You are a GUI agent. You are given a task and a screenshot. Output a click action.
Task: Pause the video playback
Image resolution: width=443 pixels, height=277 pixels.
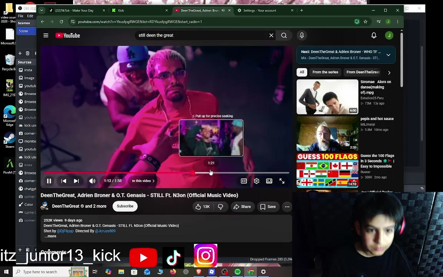pos(49,181)
